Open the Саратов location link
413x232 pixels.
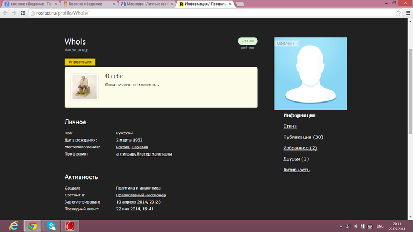(140, 147)
